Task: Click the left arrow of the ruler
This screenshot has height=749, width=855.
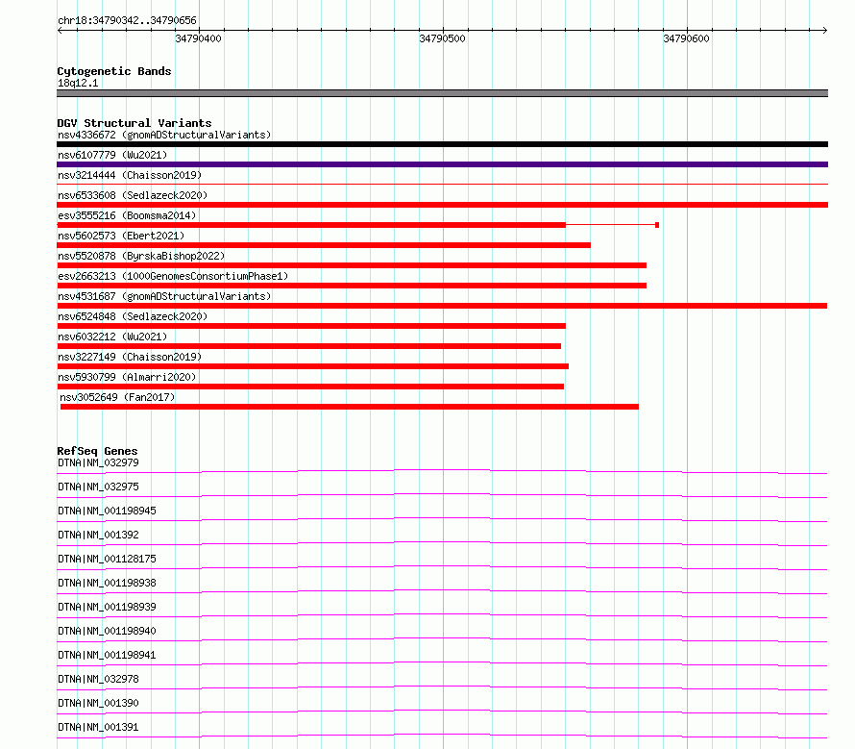Action: [60, 30]
